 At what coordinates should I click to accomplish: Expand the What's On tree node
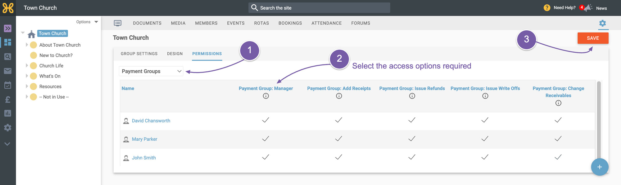pos(27,76)
